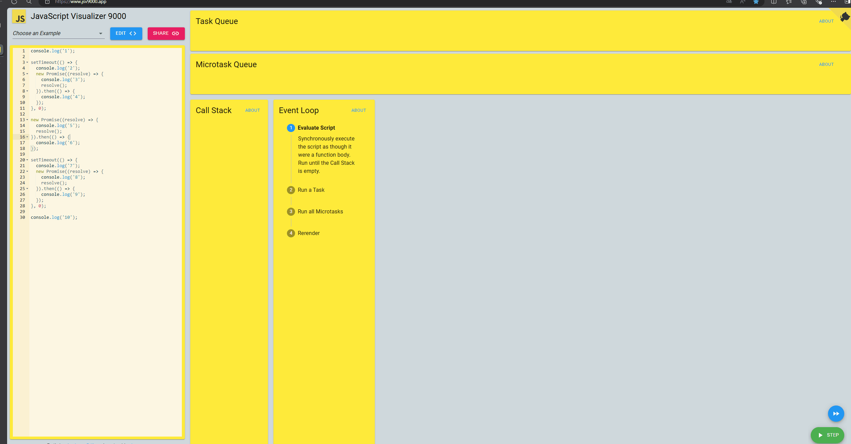851x444 pixels.
Task: Click the SHARE link button
Action: tap(166, 33)
